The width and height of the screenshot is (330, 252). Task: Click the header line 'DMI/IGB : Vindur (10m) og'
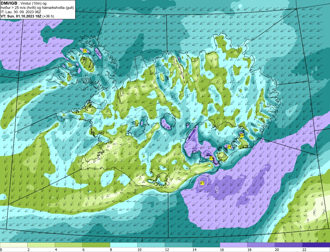(23, 3)
